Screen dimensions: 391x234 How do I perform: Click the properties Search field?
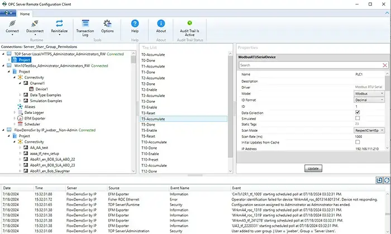coord(311,65)
